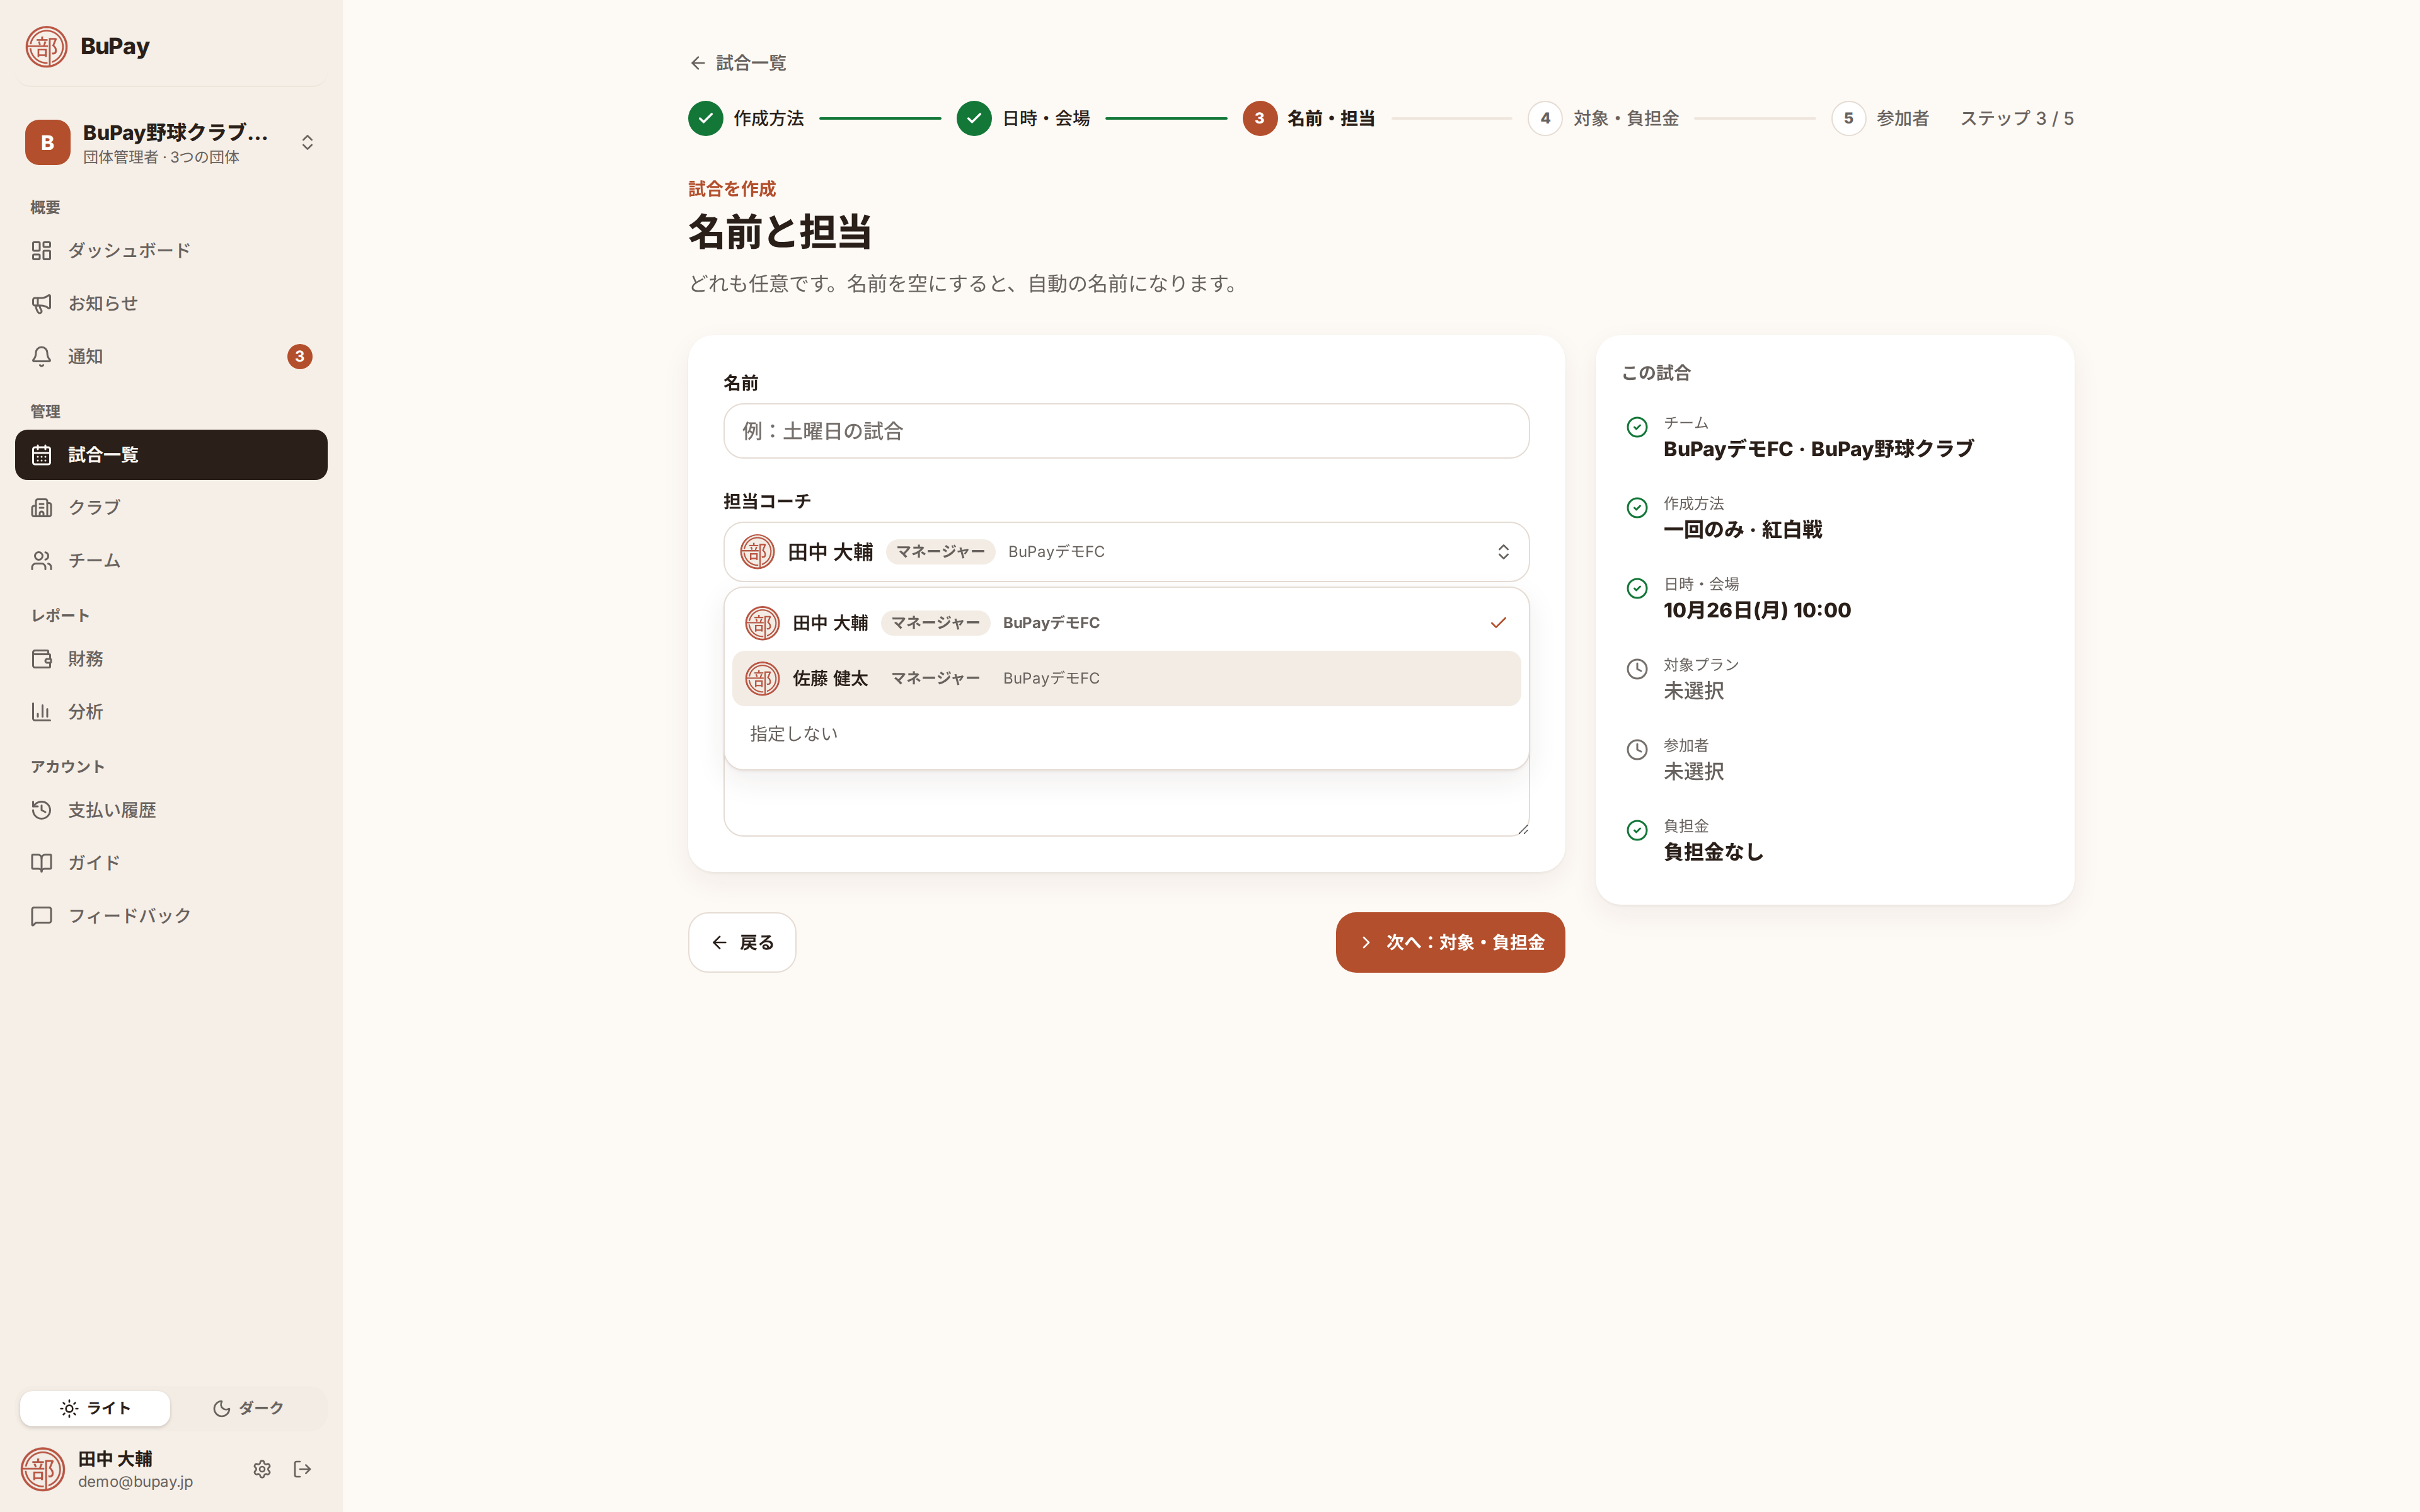
Task: Select 佐藤 健太 option in coach list
Action: pyautogui.click(x=1126, y=678)
